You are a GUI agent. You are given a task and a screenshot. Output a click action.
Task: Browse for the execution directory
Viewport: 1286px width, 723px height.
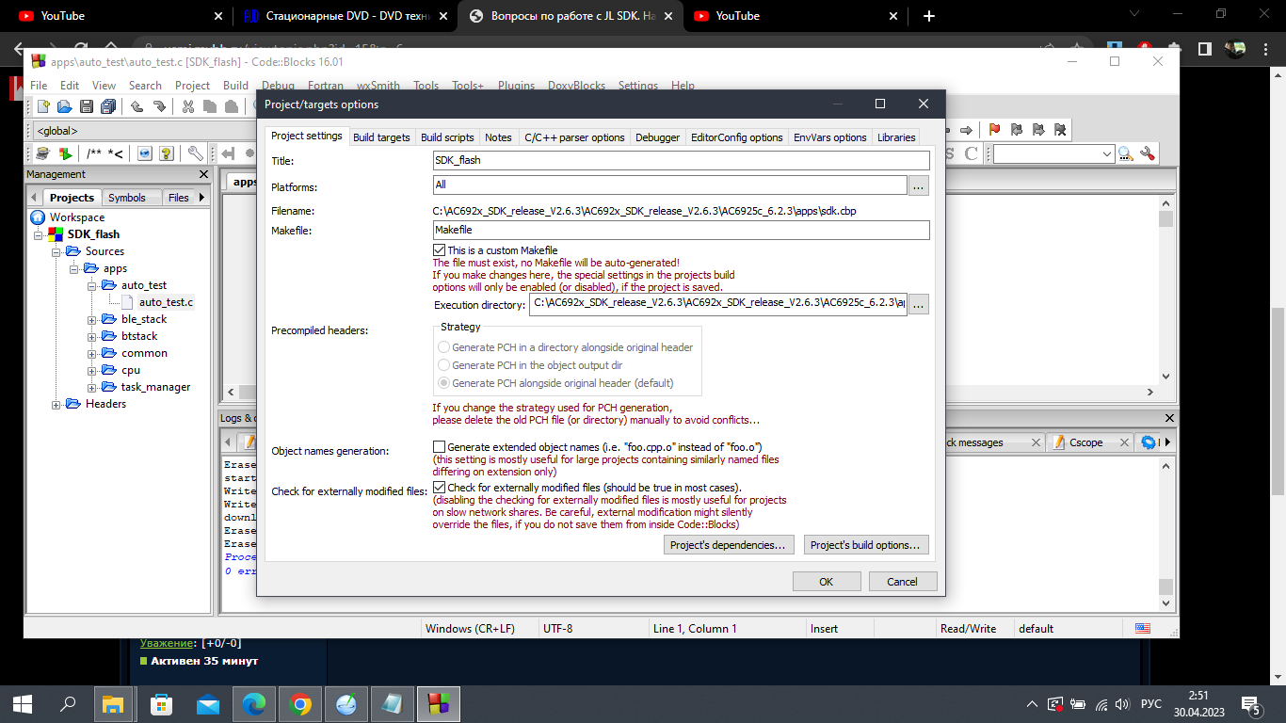point(919,304)
